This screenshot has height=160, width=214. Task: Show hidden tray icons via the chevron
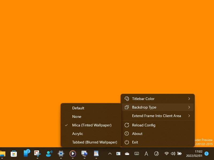coord(110,154)
